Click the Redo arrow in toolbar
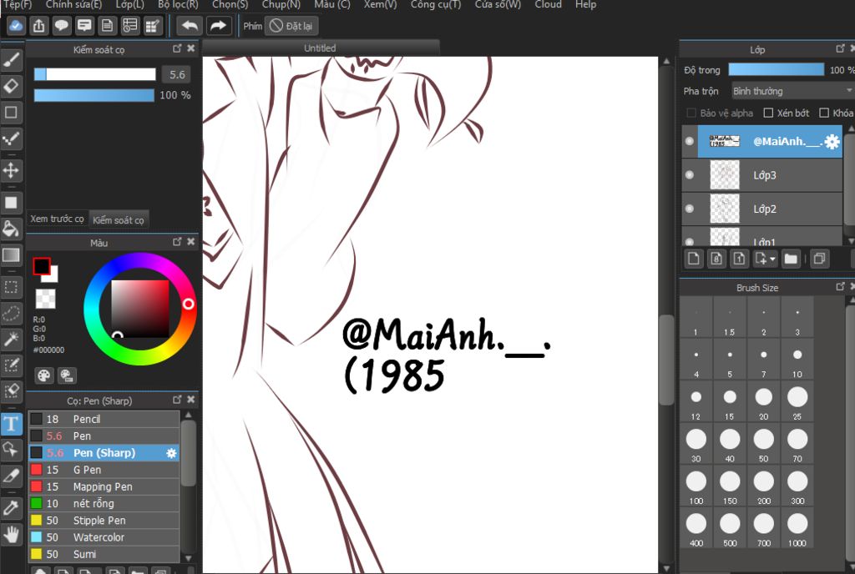Screen dimensions: 855x574 pyautogui.click(x=218, y=26)
